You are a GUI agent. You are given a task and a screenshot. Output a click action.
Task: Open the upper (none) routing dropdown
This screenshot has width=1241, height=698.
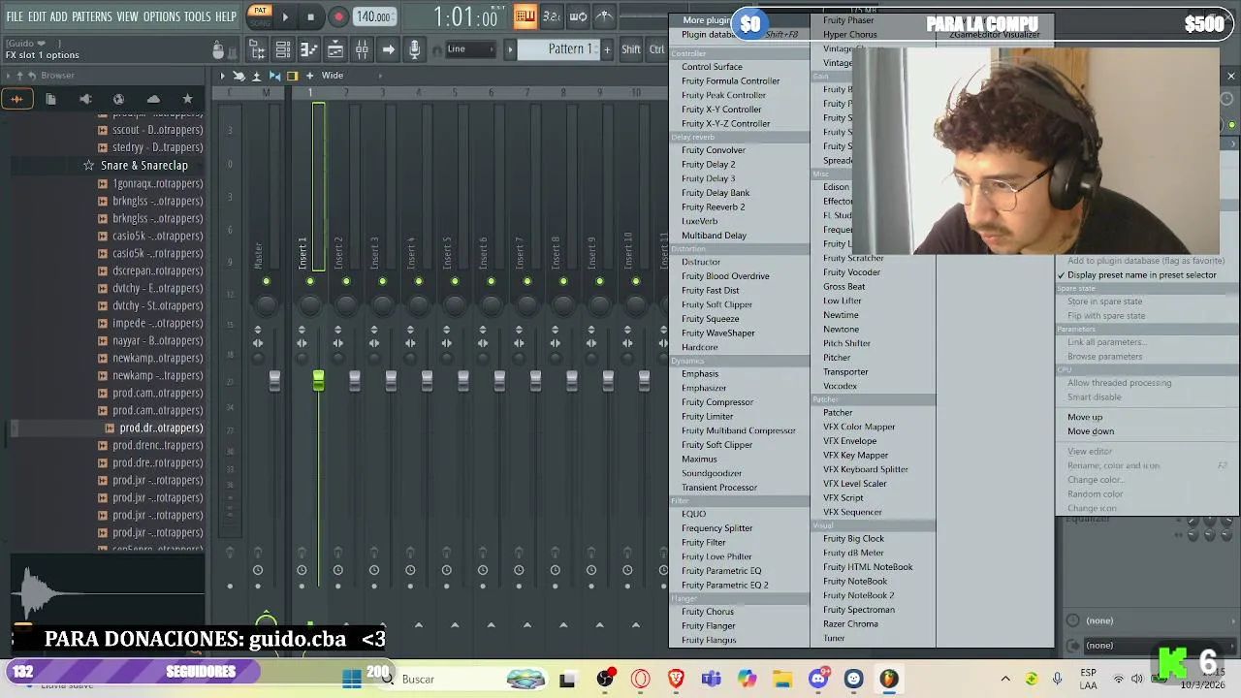point(1150,620)
